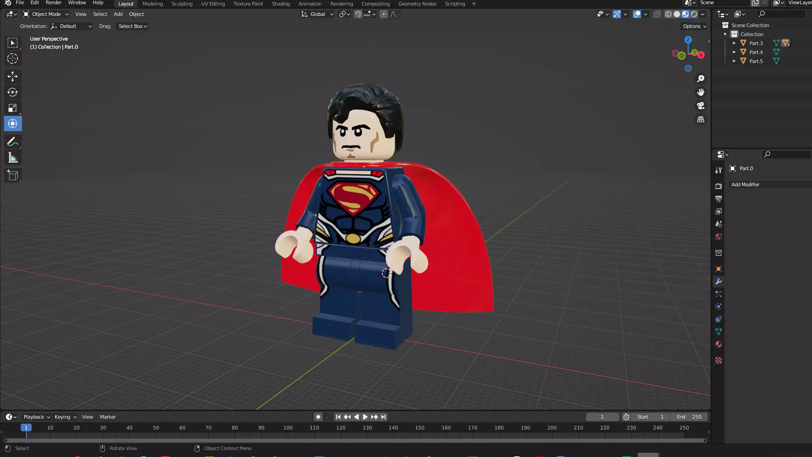812x457 pixels.
Task: Open the Drag Select Box dropdown
Action: point(132,26)
